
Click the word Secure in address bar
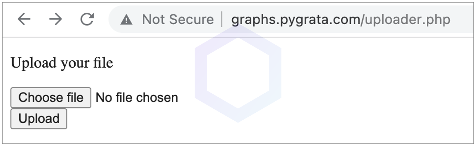pyautogui.click(x=192, y=20)
